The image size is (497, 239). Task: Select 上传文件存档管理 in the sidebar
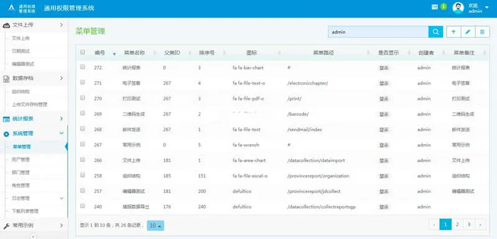[x=30, y=105]
